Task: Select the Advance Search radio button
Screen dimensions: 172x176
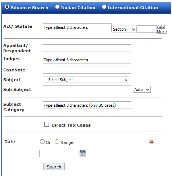Action: click(7, 7)
